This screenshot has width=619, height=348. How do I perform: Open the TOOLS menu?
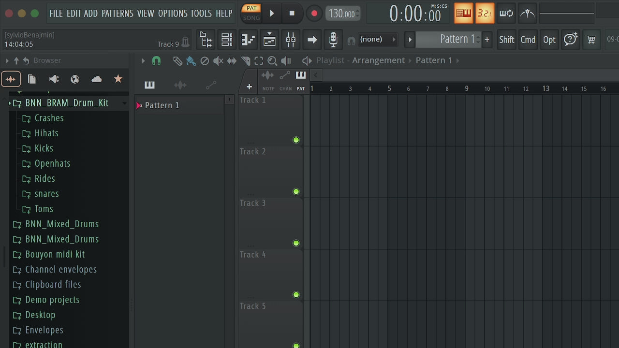201,14
